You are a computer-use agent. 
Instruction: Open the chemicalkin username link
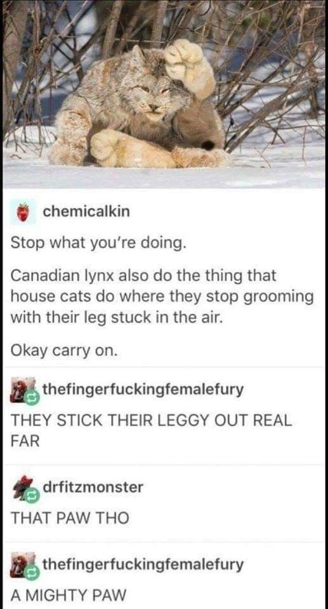pos(86,212)
